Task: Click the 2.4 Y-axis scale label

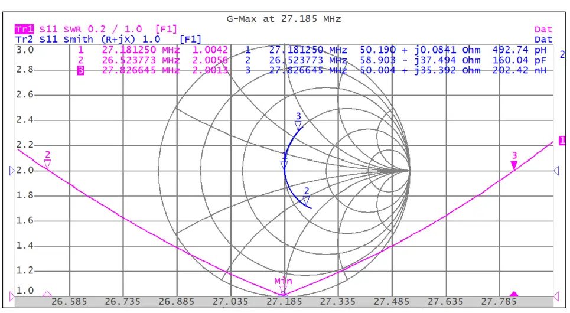Action: point(25,120)
